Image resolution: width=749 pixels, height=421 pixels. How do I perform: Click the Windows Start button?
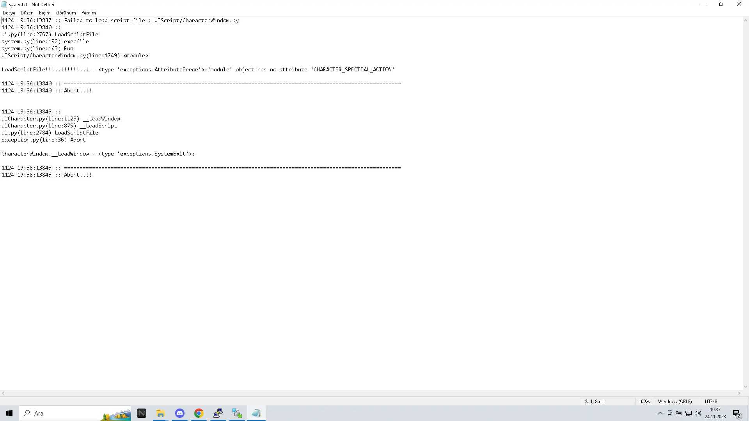[x=9, y=413]
